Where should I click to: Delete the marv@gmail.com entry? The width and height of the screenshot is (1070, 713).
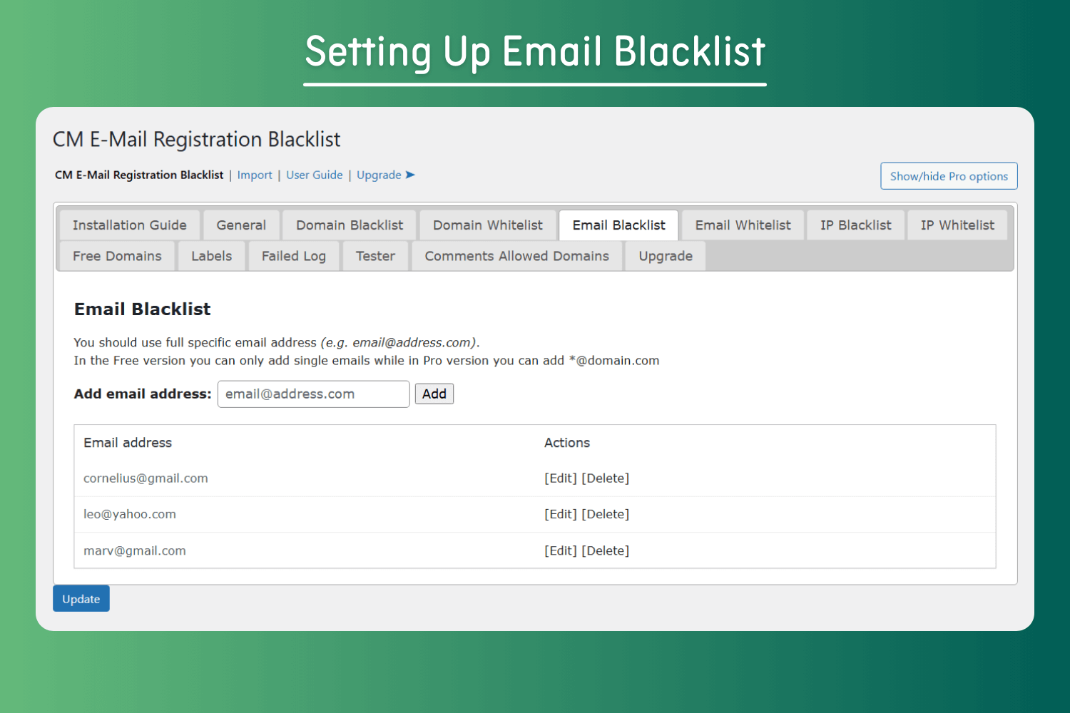606,550
